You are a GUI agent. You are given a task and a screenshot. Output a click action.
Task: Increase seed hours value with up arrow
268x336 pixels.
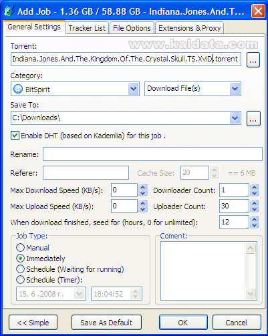254,219
